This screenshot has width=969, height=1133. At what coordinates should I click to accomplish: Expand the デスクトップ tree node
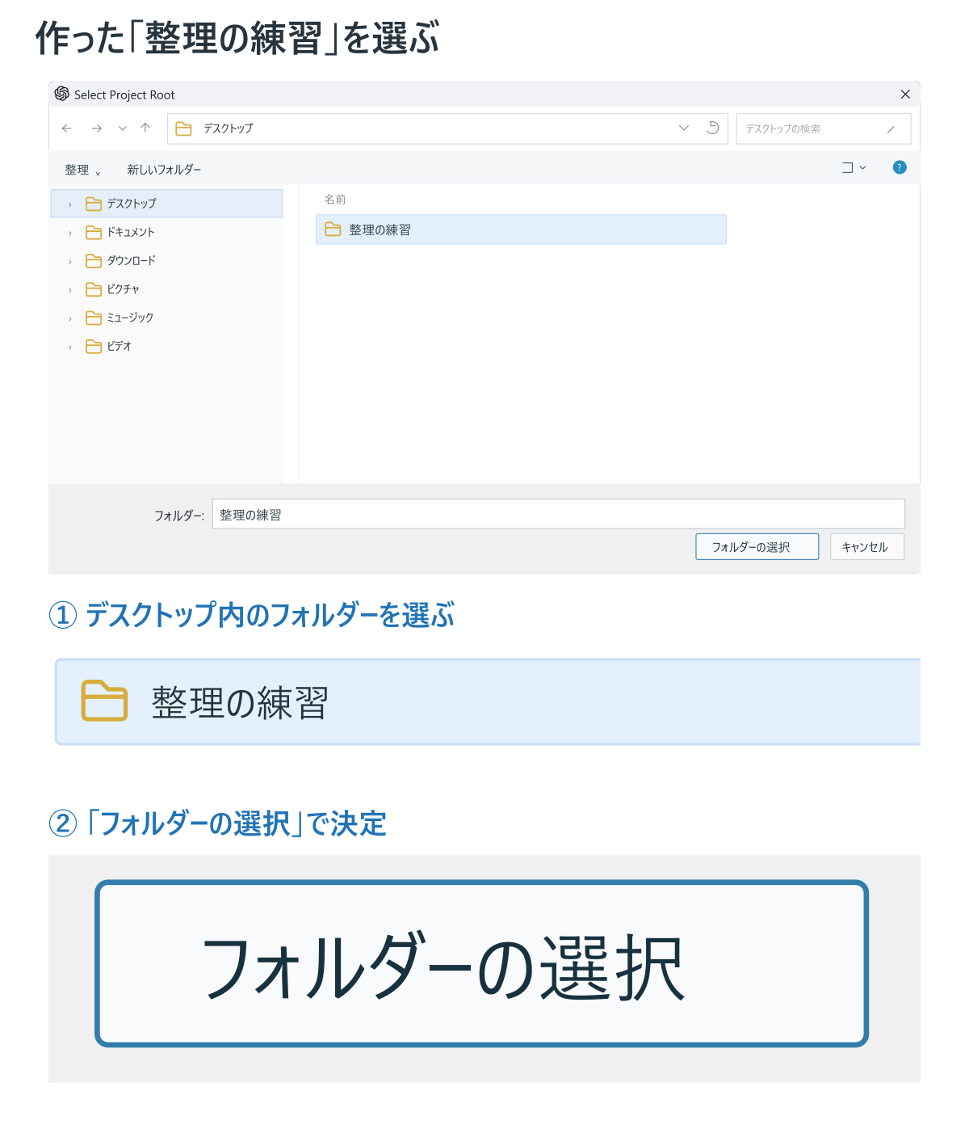click(70, 204)
